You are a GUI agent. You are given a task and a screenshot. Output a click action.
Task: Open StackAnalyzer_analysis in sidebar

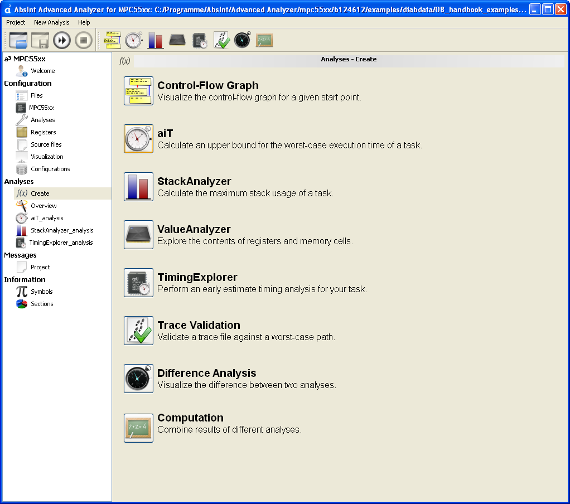point(62,230)
